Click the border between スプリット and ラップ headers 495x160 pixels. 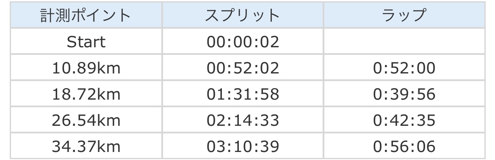[x=324, y=15]
